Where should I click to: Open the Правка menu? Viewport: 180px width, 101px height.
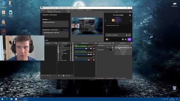tap(49, 10)
